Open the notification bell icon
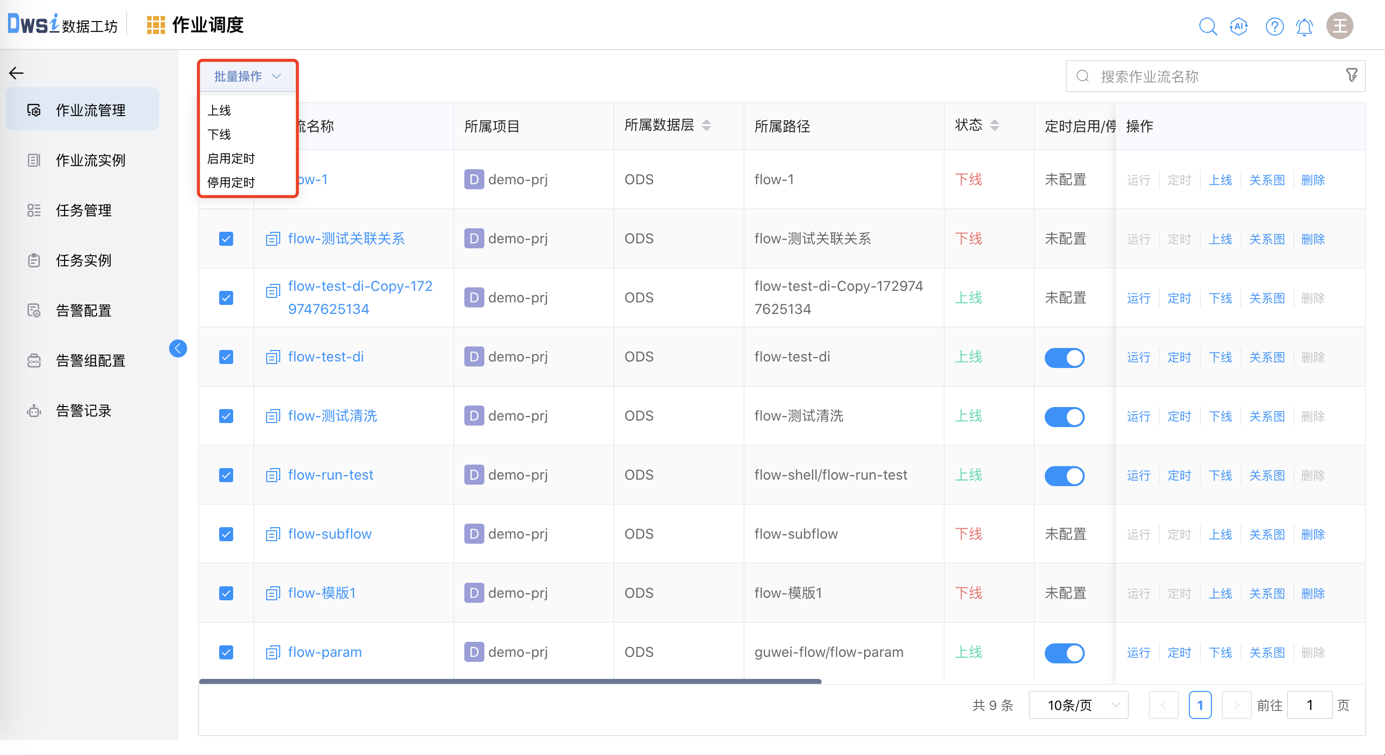1385x755 pixels. point(1304,26)
